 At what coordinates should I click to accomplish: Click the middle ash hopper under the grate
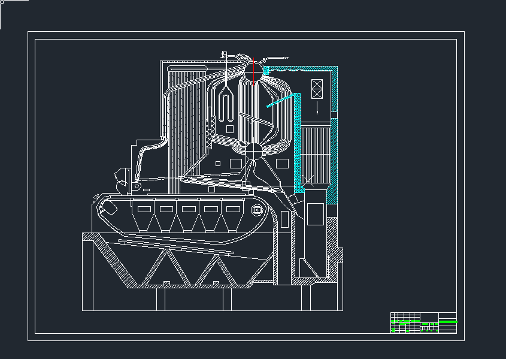tap(189, 217)
